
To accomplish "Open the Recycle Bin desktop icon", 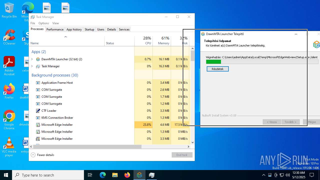I will click(x=9, y=10).
